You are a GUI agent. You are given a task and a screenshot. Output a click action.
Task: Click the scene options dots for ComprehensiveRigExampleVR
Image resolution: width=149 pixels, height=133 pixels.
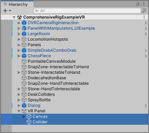[144, 17]
